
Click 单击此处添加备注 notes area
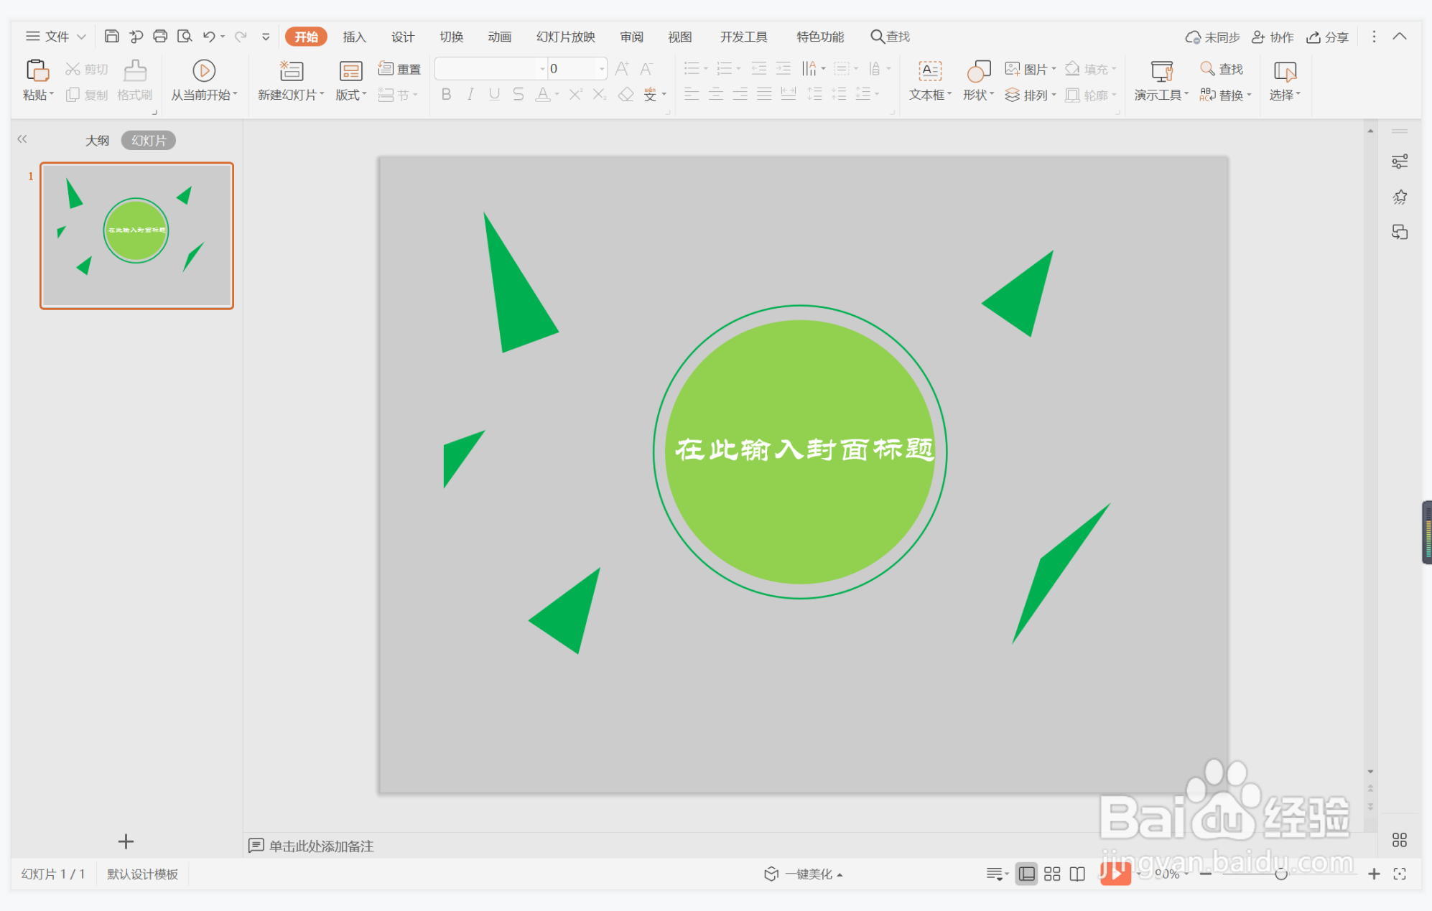point(321,846)
